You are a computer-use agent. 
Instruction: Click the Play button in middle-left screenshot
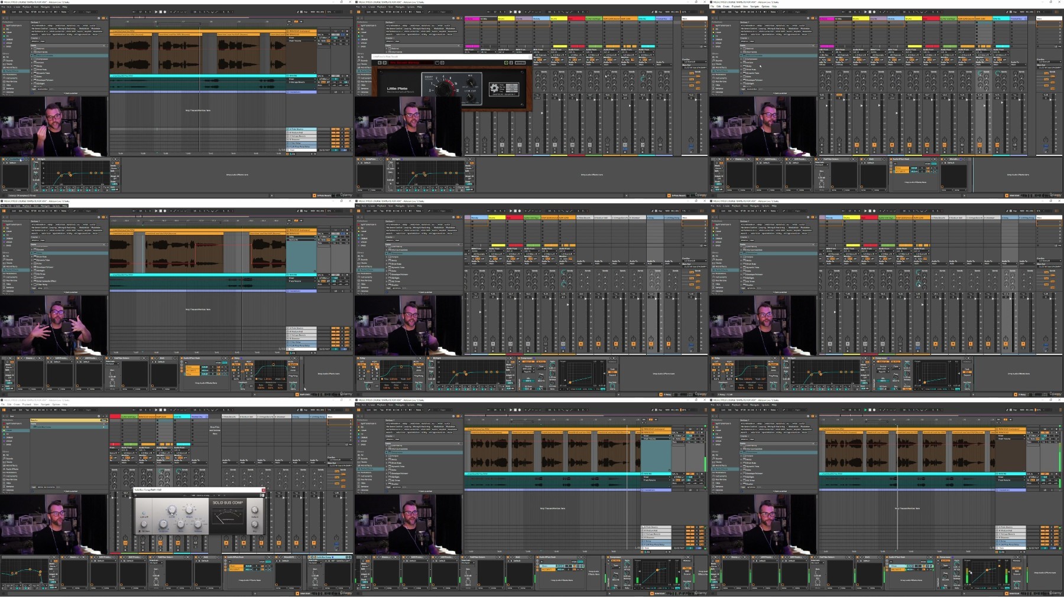point(155,211)
